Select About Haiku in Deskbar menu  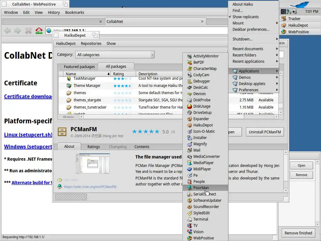coord(253,4)
